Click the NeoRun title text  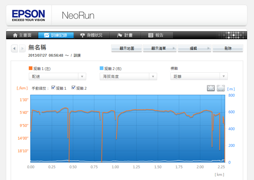tap(78, 16)
